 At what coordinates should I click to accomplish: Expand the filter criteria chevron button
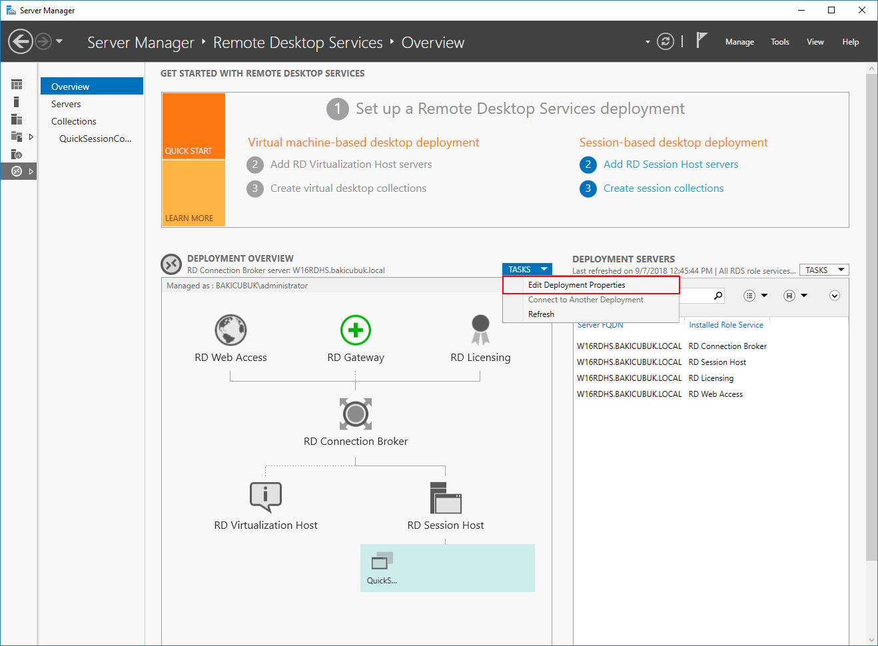[835, 296]
